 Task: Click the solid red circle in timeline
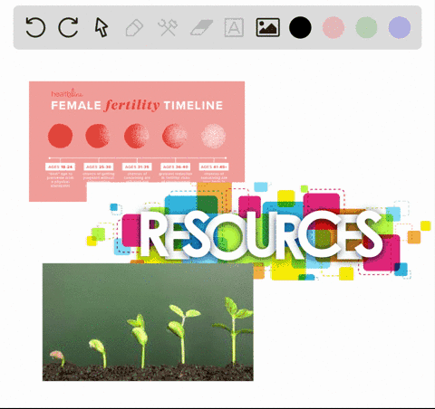click(x=60, y=136)
